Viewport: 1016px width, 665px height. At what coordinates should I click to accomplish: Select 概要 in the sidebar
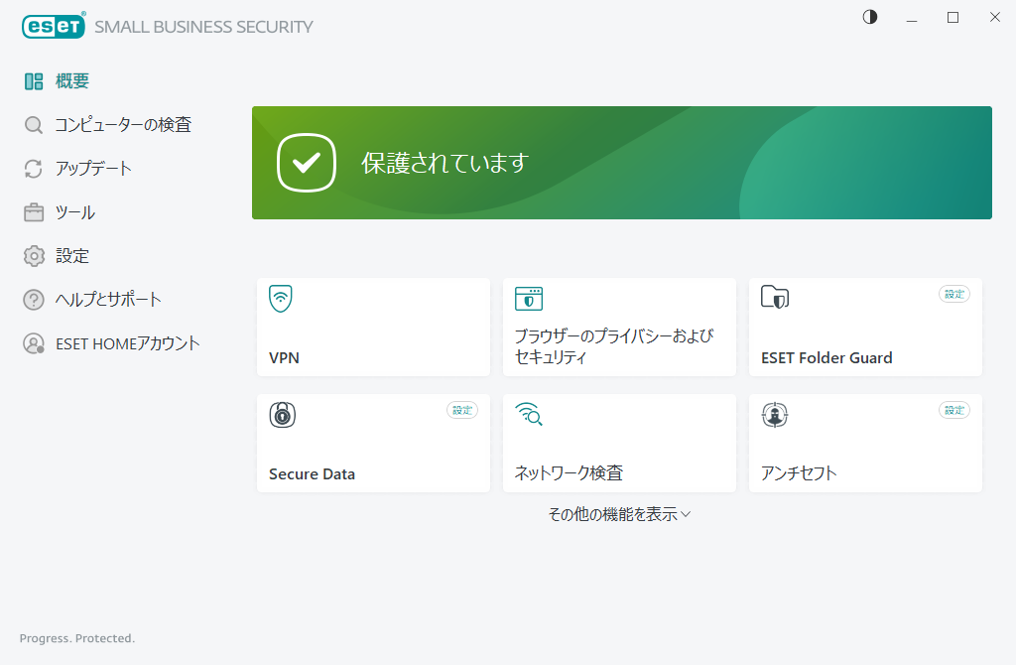pos(34,80)
